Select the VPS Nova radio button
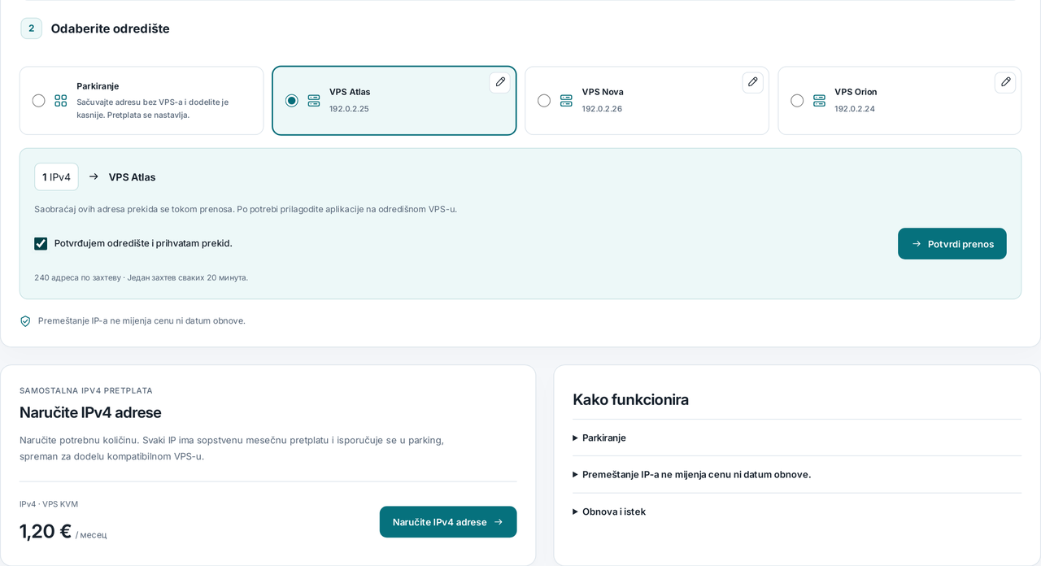The width and height of the screenshot is (1041, 566). [544, 101]
